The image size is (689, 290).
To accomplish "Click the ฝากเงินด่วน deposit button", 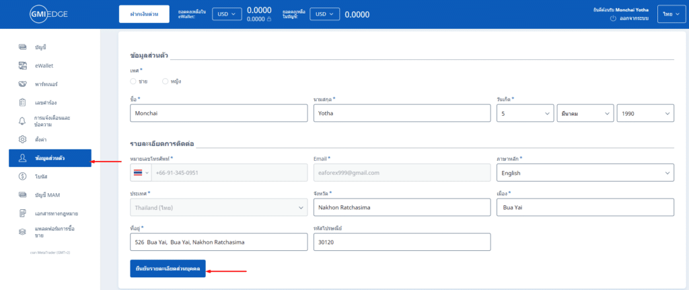I will click(x=144, y=14).
